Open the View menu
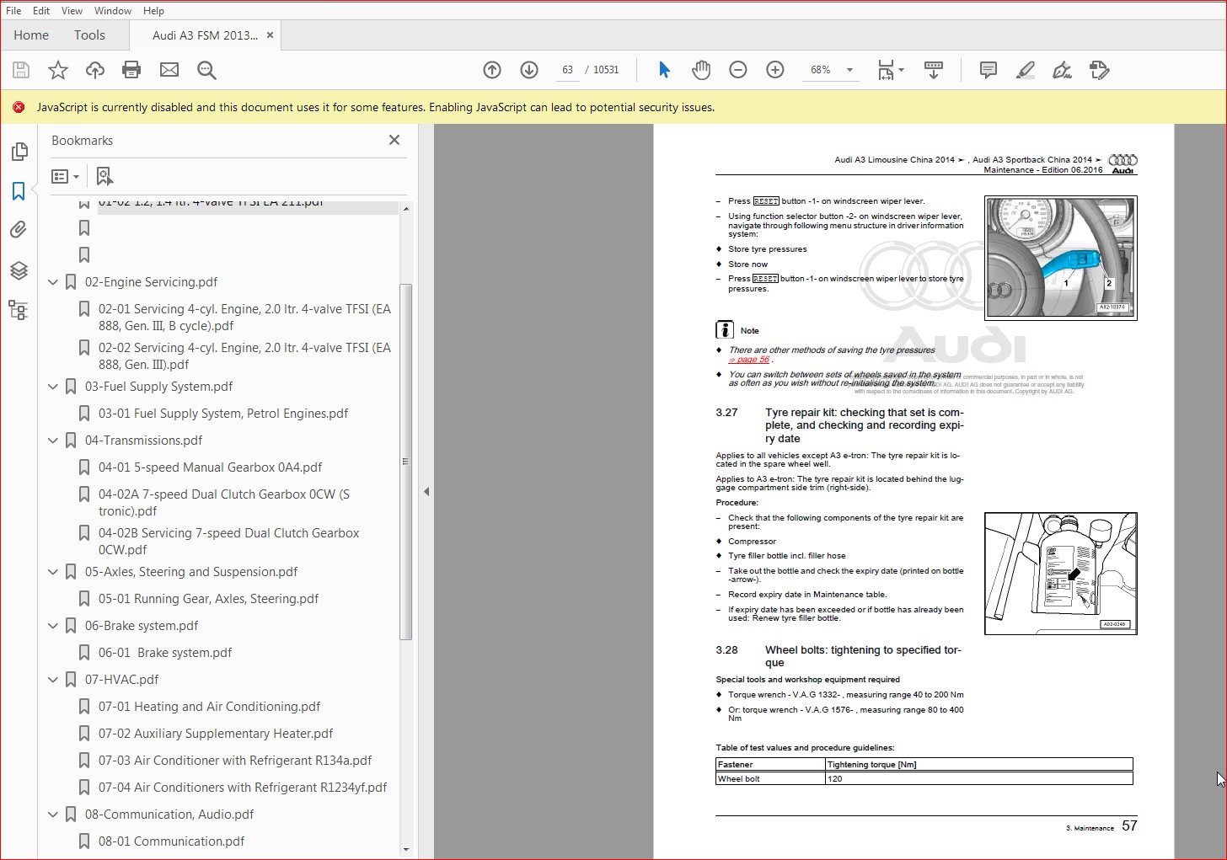The height and width of the screenshot is (860, 1227). tap(72, 11)
